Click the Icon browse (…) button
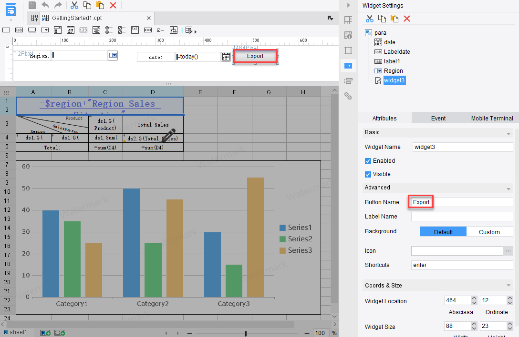Image resolution: width=519 pixels, height=337 pixels. [x=508, y=251]
